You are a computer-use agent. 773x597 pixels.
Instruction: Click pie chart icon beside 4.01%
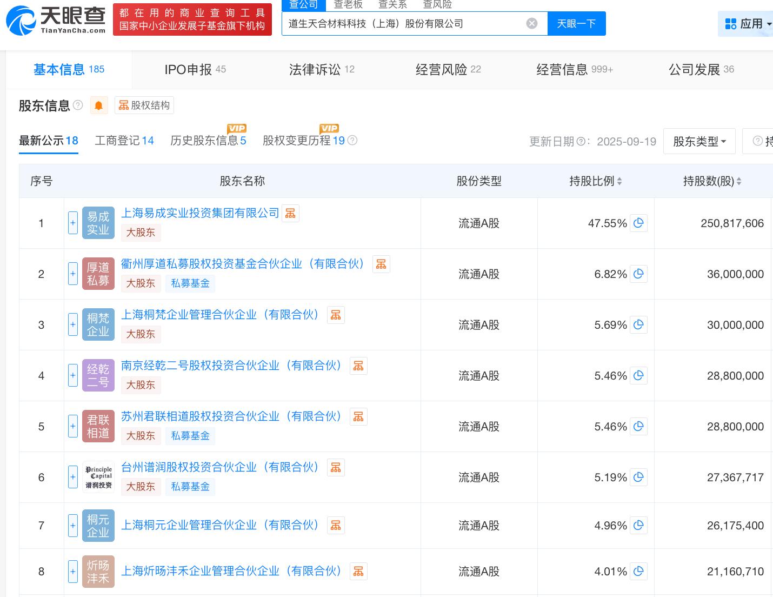coord(638,572)
